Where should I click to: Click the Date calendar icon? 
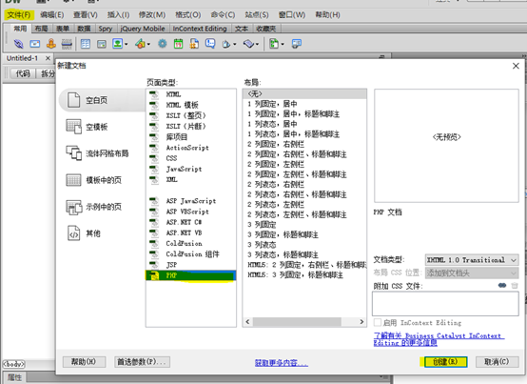click(x=178, y=44)
